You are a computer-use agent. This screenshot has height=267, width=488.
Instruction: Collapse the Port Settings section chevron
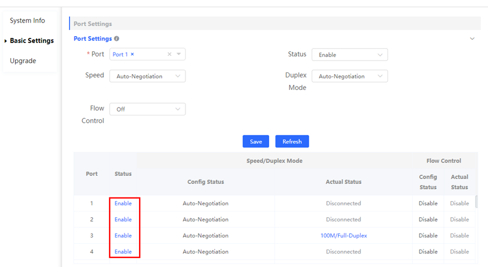(472, 38)
